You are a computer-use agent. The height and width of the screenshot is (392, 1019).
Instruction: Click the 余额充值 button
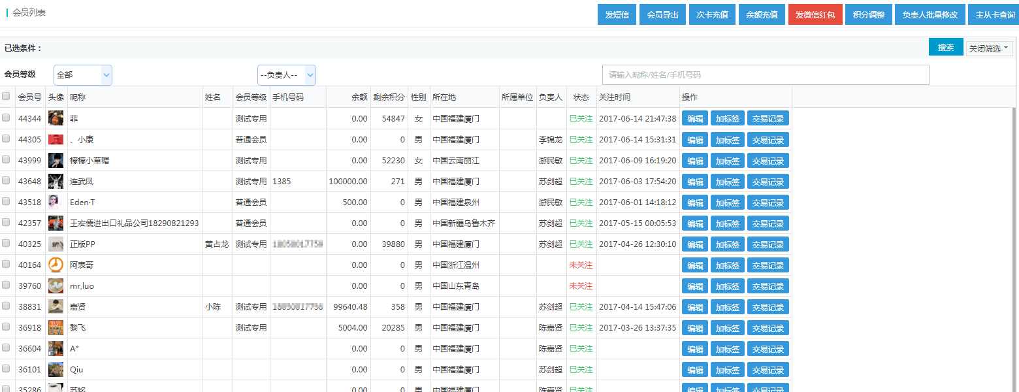[x=762, y=14]
